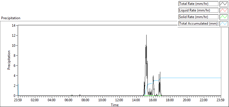Click the Liquid Rate red line icon
Image resolution: width=229 pixels, height=107 pixels.
224,10
